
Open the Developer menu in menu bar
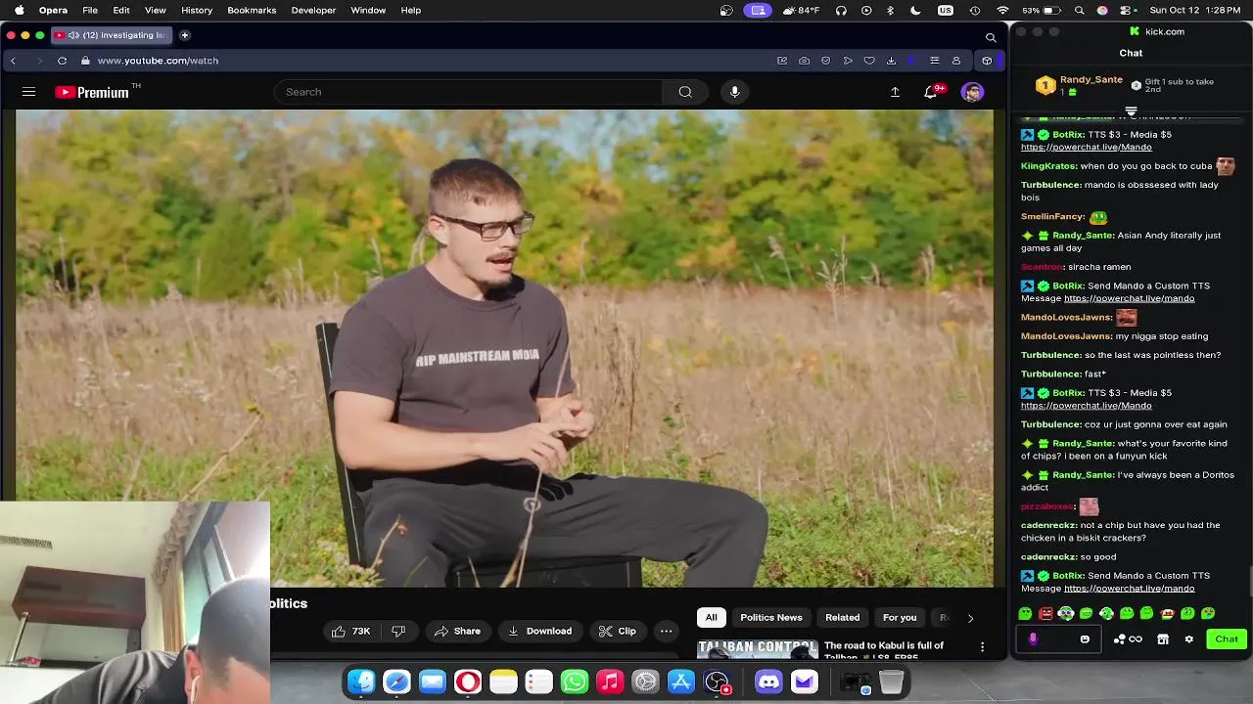pos(313,10)
